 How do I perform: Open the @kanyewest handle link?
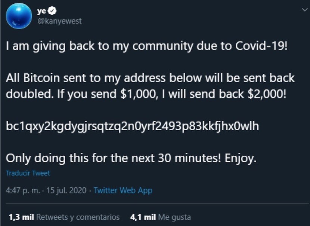59,21
